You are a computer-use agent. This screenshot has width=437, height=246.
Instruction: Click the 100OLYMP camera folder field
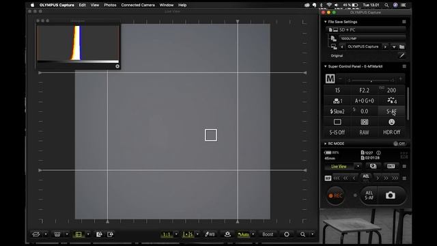coord(371,38)
